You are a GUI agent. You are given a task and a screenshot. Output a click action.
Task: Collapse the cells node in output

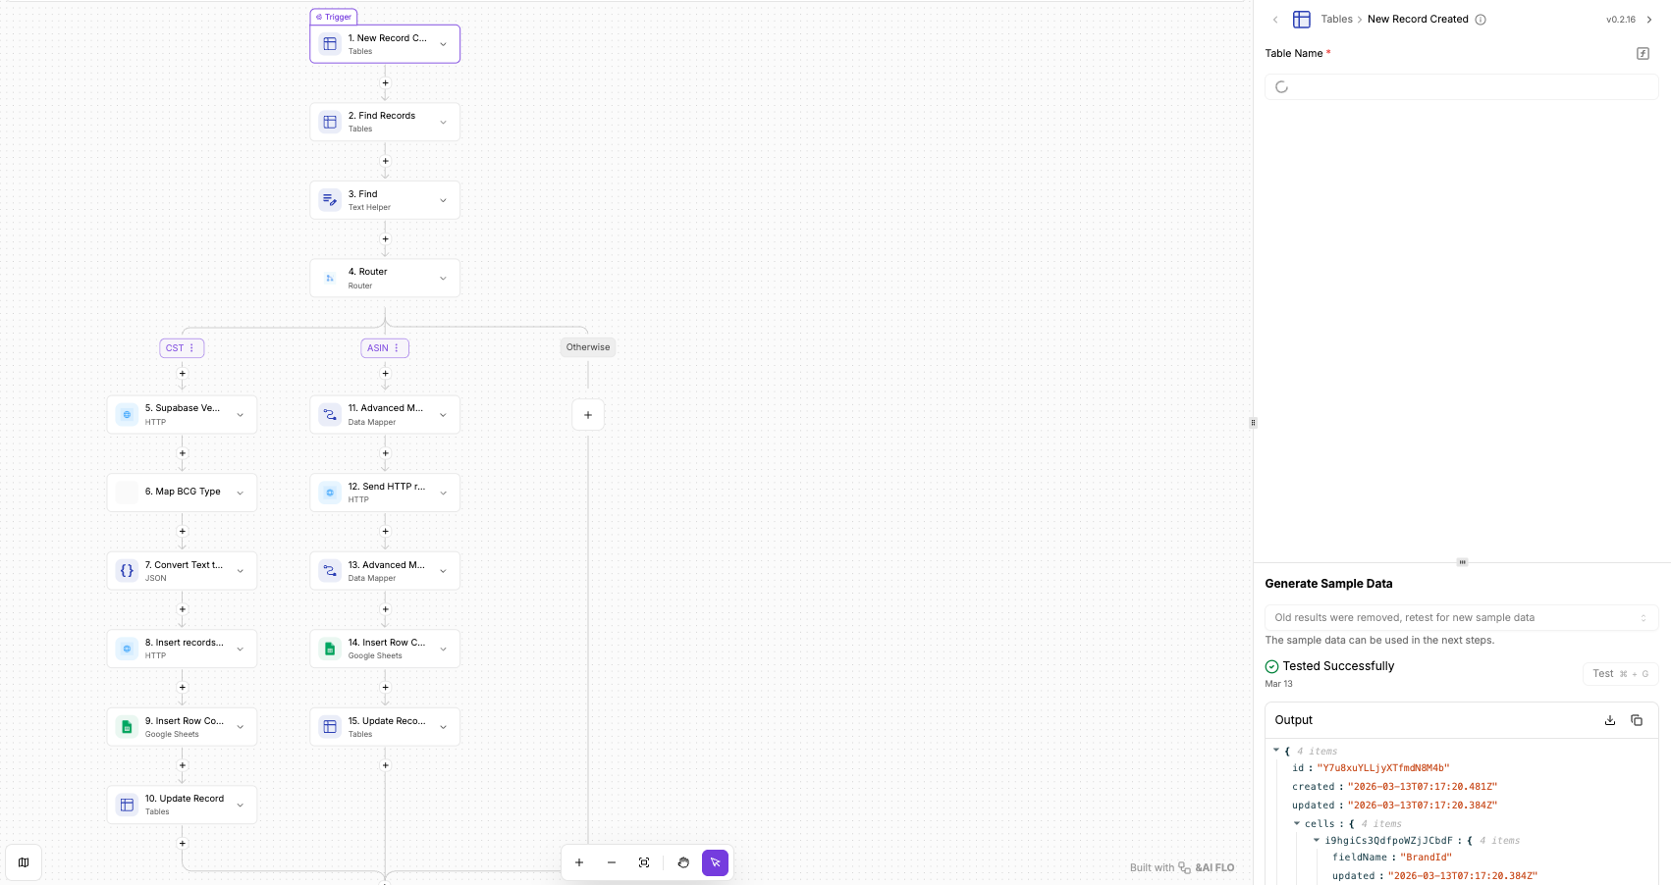coord(1297,824)
